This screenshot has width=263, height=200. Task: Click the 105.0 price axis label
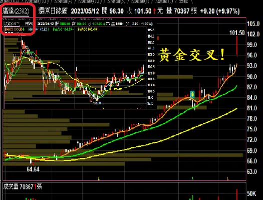click(253, 24)
